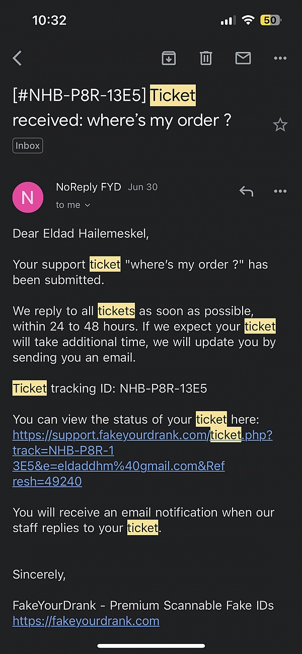Star the 'where's my order' email
Viewport: 302px width, 654px height.
click(280, 124)
